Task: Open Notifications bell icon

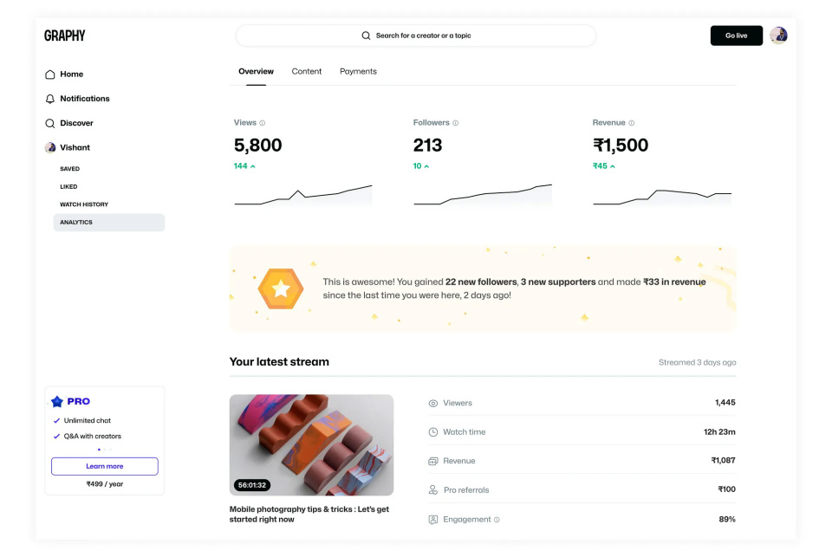Action: coord(50,99)
